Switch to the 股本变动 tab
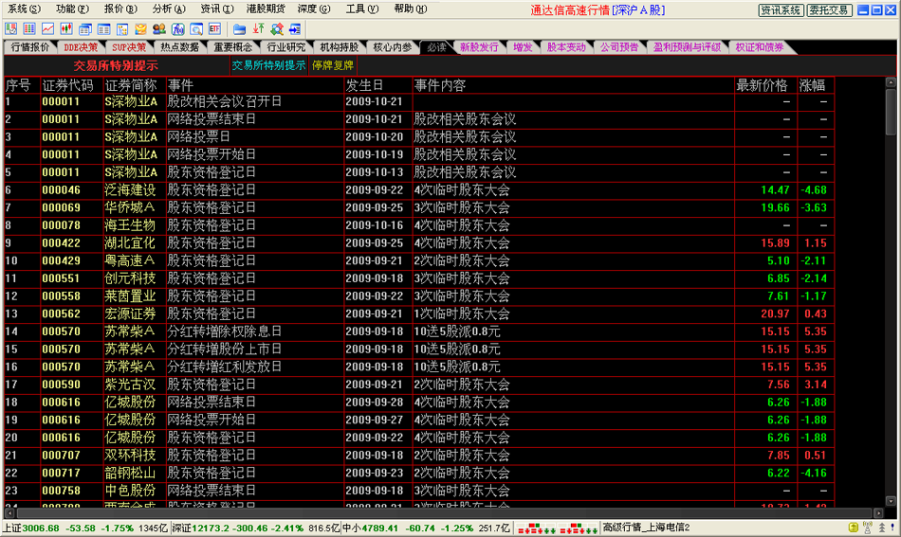The height and width of the screenshot is (537, 901). pos(566,47)
